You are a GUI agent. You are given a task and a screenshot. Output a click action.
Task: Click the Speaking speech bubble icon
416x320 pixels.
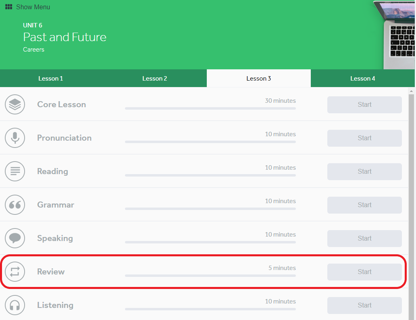coord(15,238)
